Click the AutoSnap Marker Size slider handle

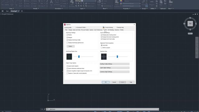(79, 57)
